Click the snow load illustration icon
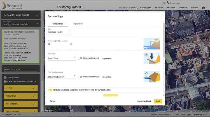 click(x=151, y=58)
